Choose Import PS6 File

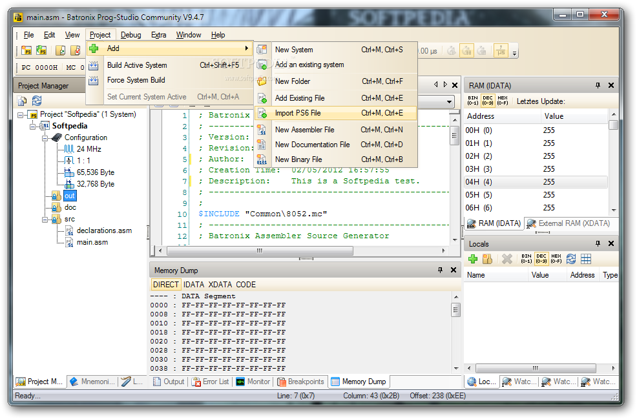click(336, 113)
